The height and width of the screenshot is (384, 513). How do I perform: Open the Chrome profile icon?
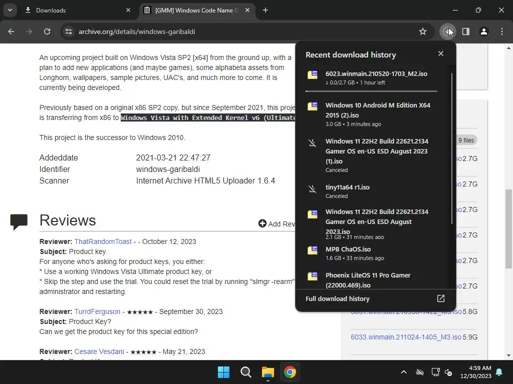[484, 31]
